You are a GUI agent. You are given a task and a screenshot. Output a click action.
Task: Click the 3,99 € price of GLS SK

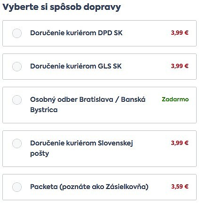(180, 66)
